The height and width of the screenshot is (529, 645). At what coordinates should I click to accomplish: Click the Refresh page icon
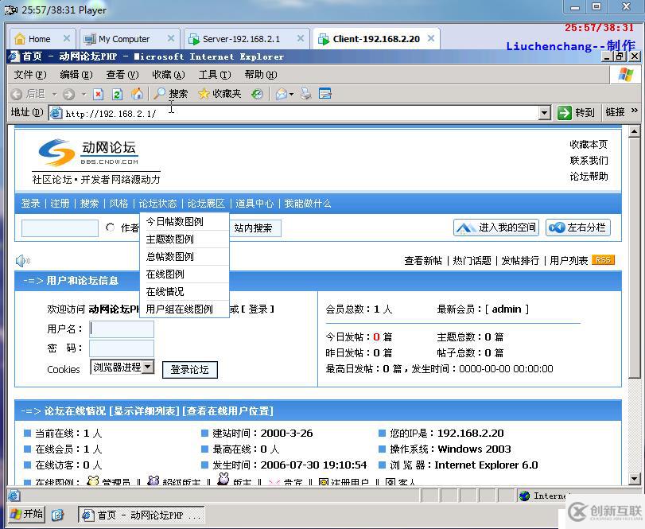[117, 94]
